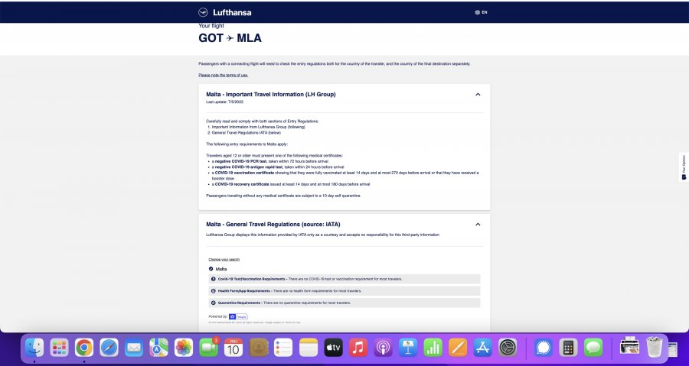Open Safari from the dock

coord(109,348)
